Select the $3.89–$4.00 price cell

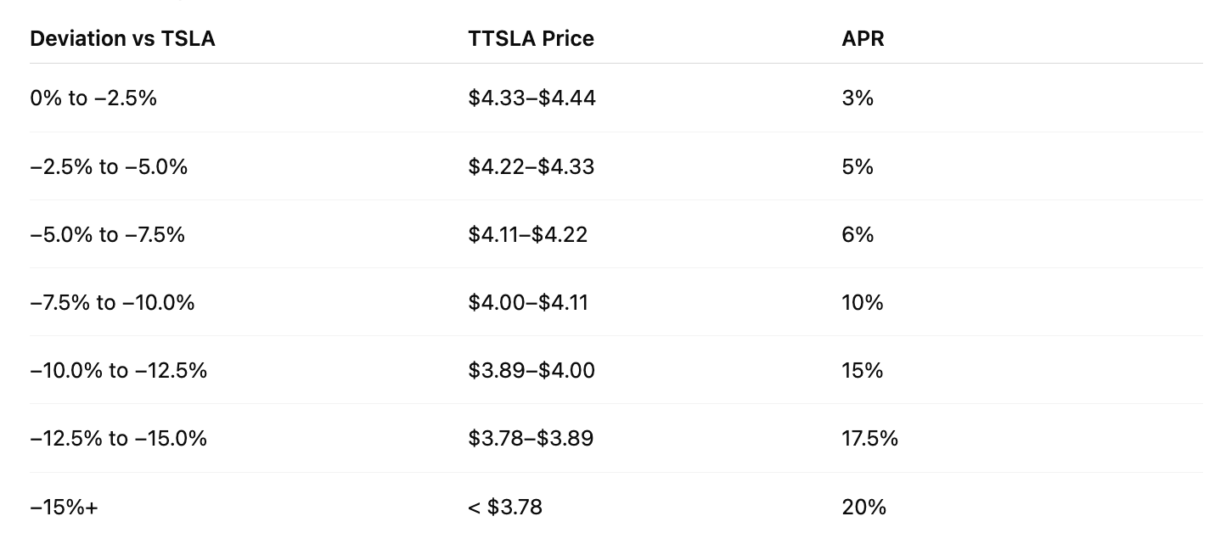tap(531, 370)
